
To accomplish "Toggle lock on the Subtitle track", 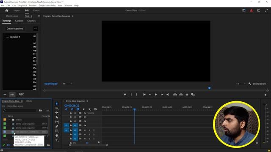I will (71, 113).
